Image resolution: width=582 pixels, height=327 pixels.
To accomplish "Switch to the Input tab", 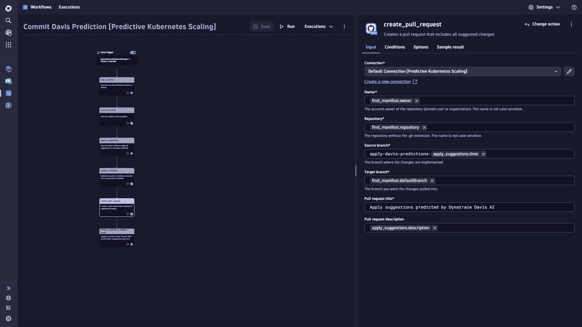I will point(371,47).
